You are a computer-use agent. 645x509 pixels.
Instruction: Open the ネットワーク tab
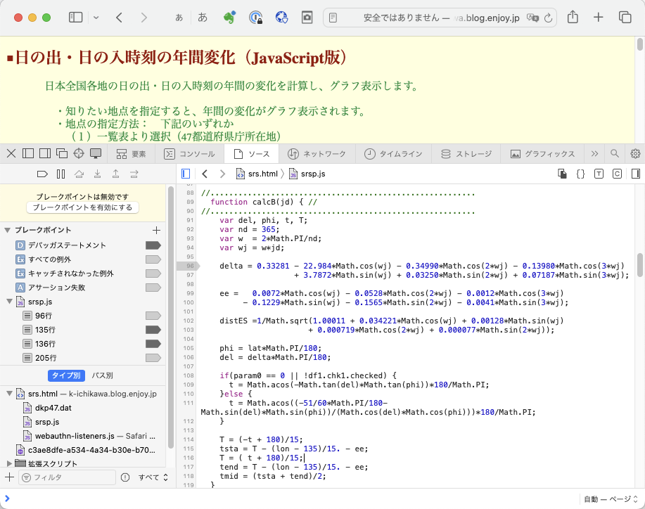coord(317,154)
